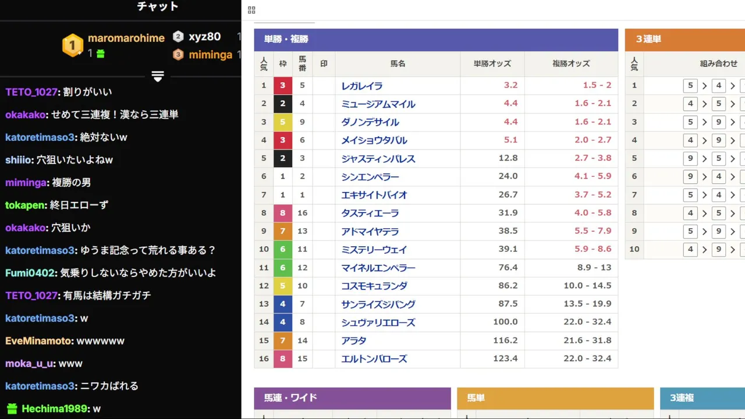
Task: Click the gold rank 1 badge icon
Action: 73,45
